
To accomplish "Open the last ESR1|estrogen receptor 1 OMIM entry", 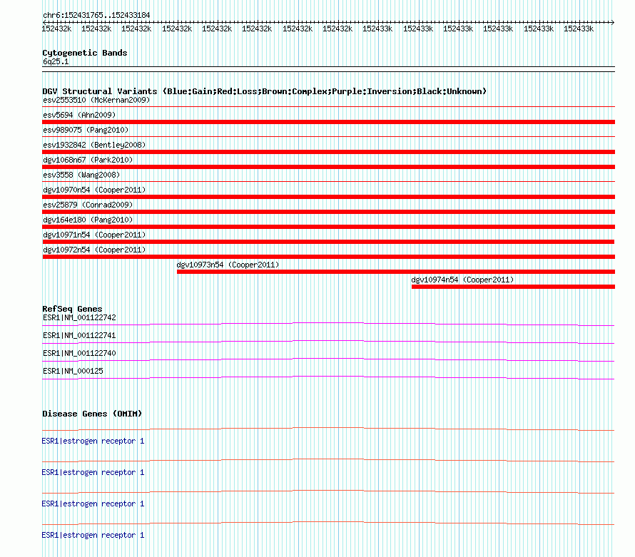I will point(93,535).
